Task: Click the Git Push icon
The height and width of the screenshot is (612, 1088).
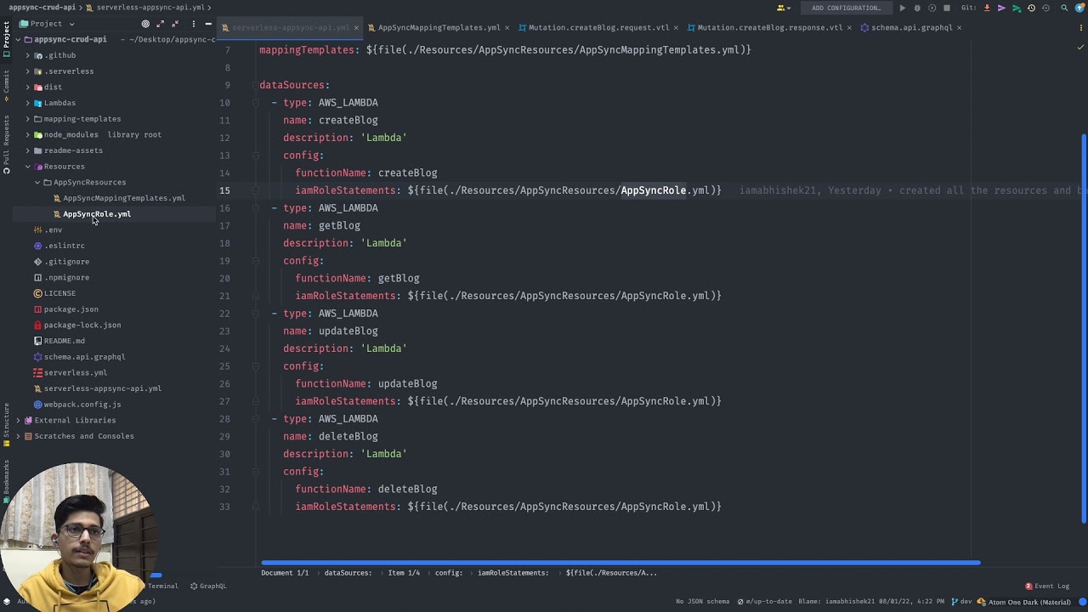Action: pos(1017,8)
